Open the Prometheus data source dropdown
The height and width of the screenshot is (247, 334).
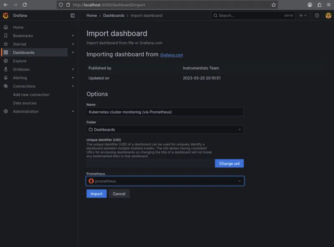pyautogui.click(x=165, y=181)
